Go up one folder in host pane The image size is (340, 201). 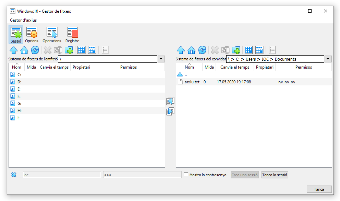[13, 50]
